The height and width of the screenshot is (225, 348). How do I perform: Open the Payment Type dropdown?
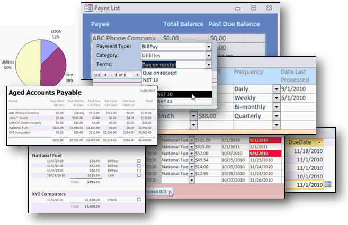tap(208, 47)
